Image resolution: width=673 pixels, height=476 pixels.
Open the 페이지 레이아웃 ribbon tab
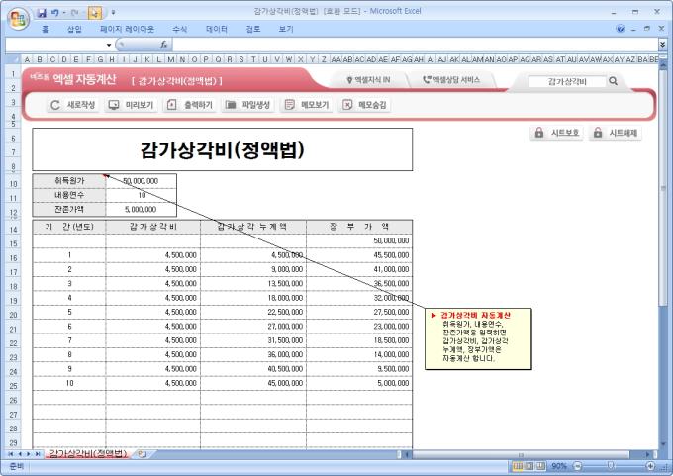click(x=127, y=29)
